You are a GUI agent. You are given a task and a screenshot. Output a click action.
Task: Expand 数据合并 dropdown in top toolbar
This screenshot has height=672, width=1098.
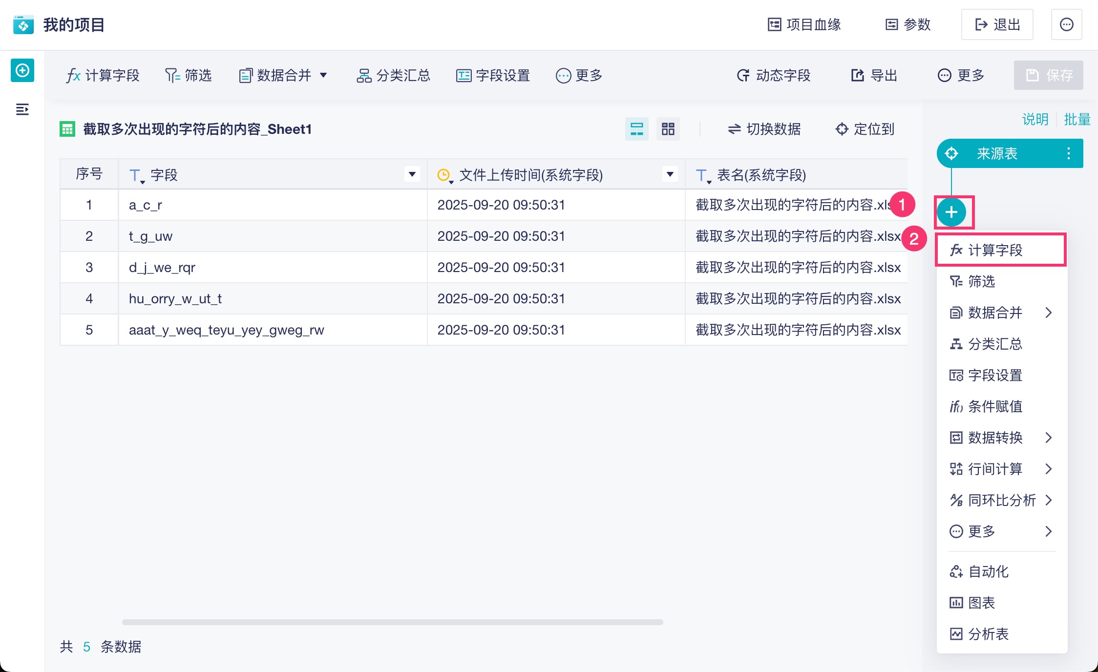tap(323, 75)
